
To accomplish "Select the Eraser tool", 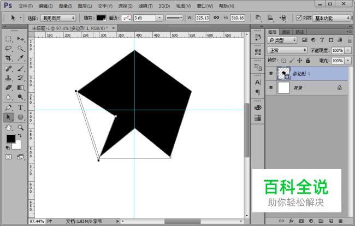I will pyautogui.click(x=9, y=87).
